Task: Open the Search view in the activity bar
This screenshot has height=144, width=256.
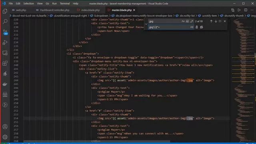Action: pos(5,21)
